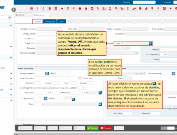Click the red Cancelar button
Image resolution: width=177 pixels, height=135 pixels.
tap(106, 128)
